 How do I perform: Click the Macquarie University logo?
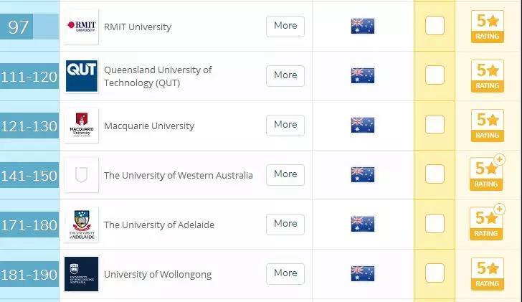[81, 126]
